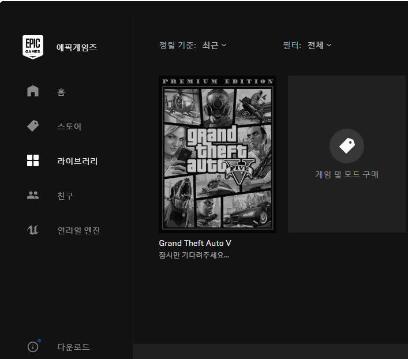The image size is (408, 359).
Task: Click the 잠시만 기다려주세요... status text
Action: (x=194, y=255)
